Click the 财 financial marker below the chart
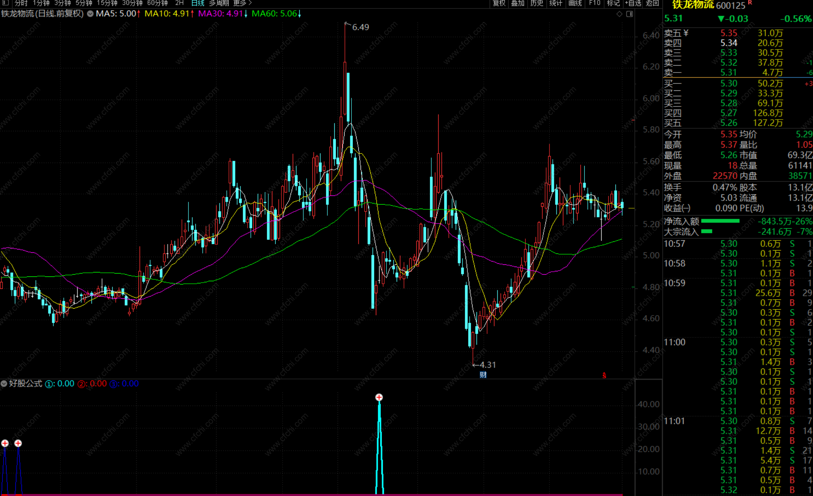813x496 pixels. 483,375
